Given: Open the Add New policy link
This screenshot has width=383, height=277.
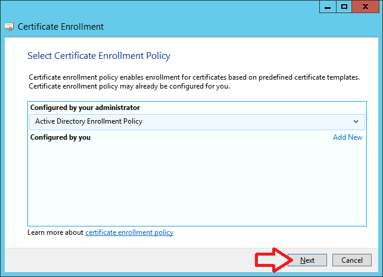Looking at the screenshot, I should (x=348, y=137).
